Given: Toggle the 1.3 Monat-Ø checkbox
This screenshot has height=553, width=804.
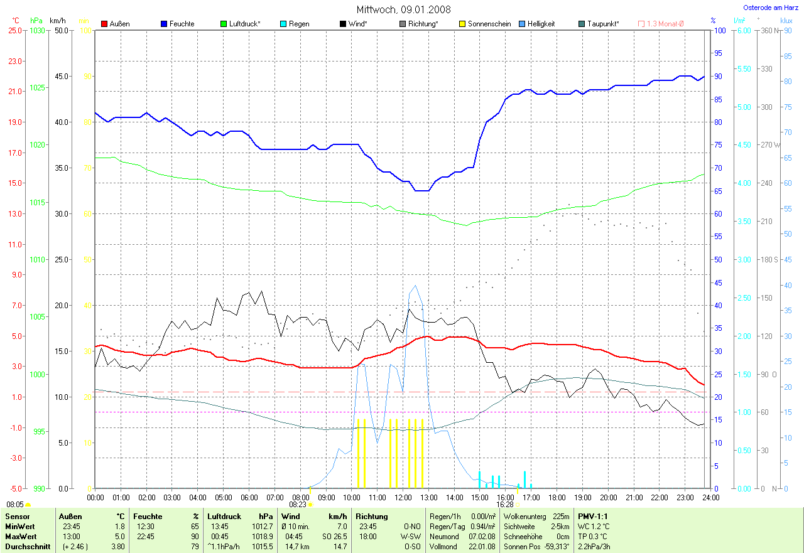Looking at the screenshot, I should [641, 24].
